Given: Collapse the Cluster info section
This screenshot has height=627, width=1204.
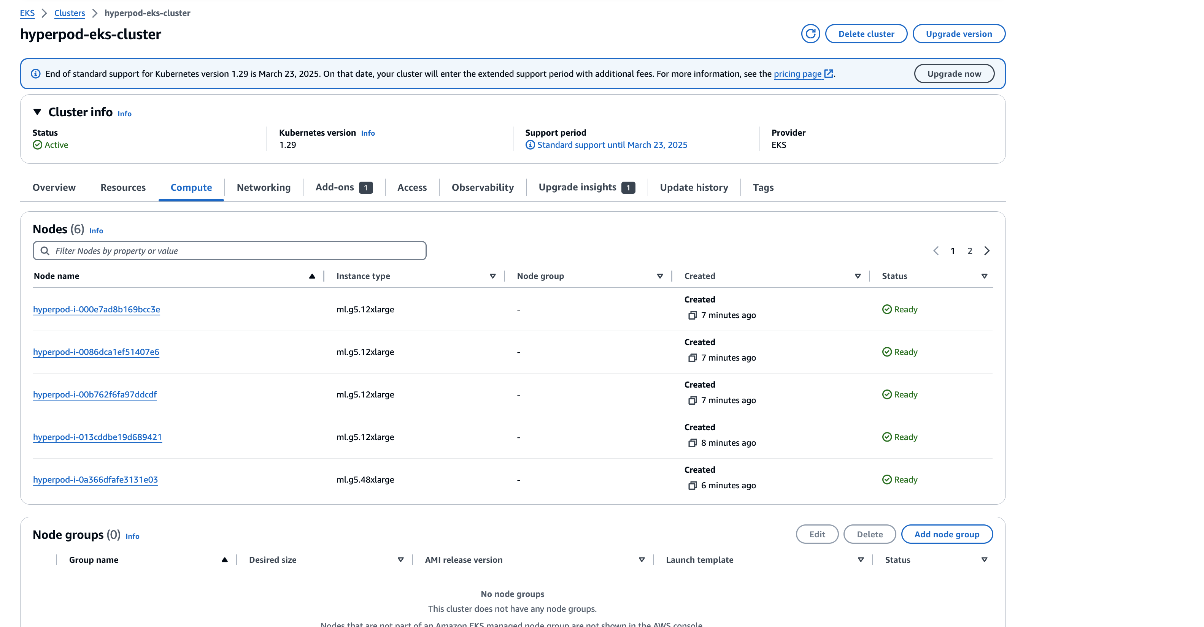Looking at the screenshot, I should (x=37, y=112).
